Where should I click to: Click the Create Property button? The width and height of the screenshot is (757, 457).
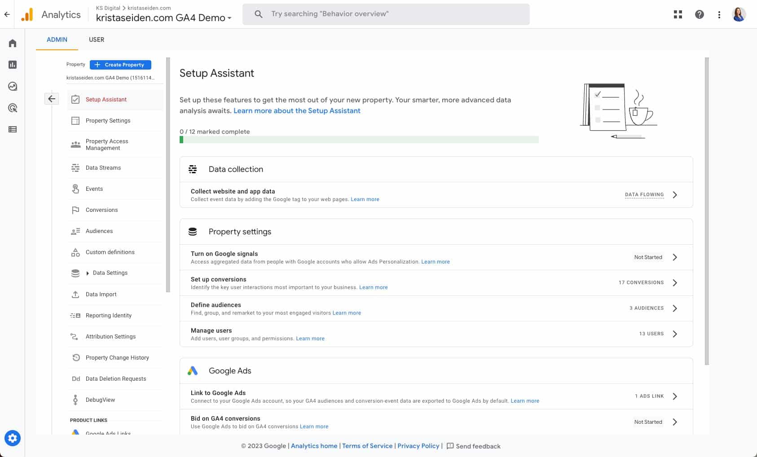(120, 65)
